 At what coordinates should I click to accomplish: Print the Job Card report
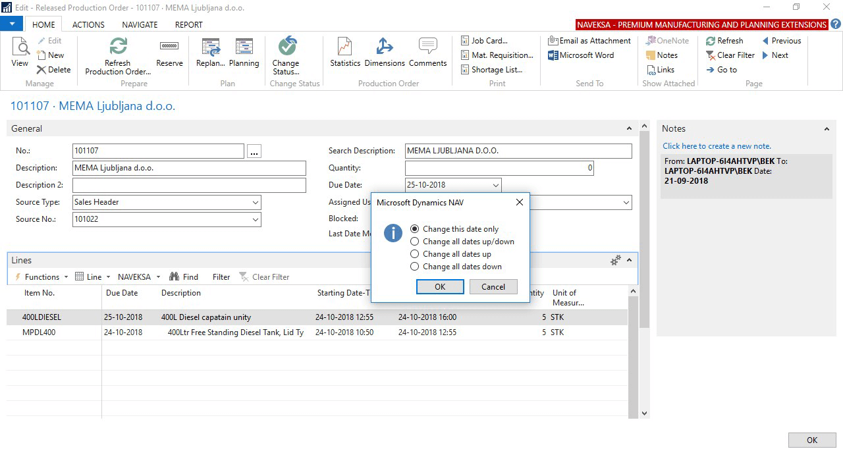point(484,41)
